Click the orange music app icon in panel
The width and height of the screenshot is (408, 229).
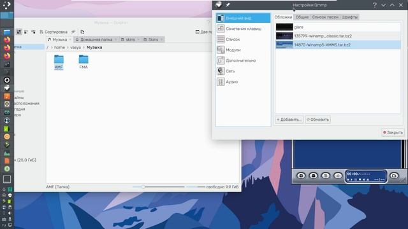(7, 96)
